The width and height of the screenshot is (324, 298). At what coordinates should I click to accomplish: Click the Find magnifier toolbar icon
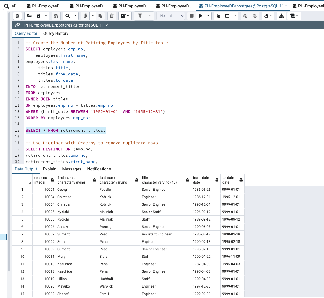click(67, 16)
